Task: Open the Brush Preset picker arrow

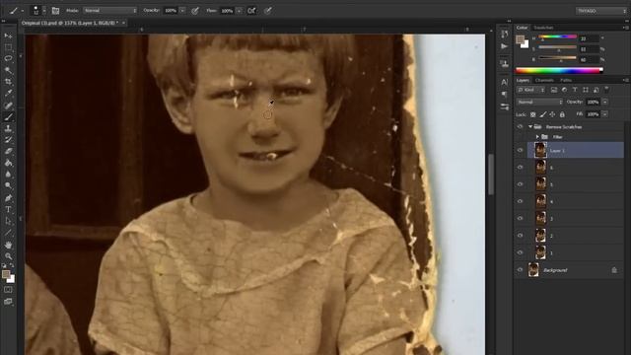Action: point(44,11)
